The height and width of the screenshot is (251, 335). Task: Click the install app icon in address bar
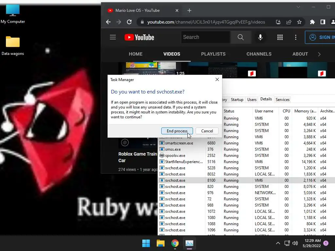click(x=278, y=22)
